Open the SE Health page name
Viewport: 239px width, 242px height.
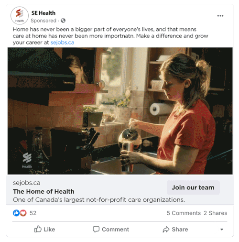point(43,13)
